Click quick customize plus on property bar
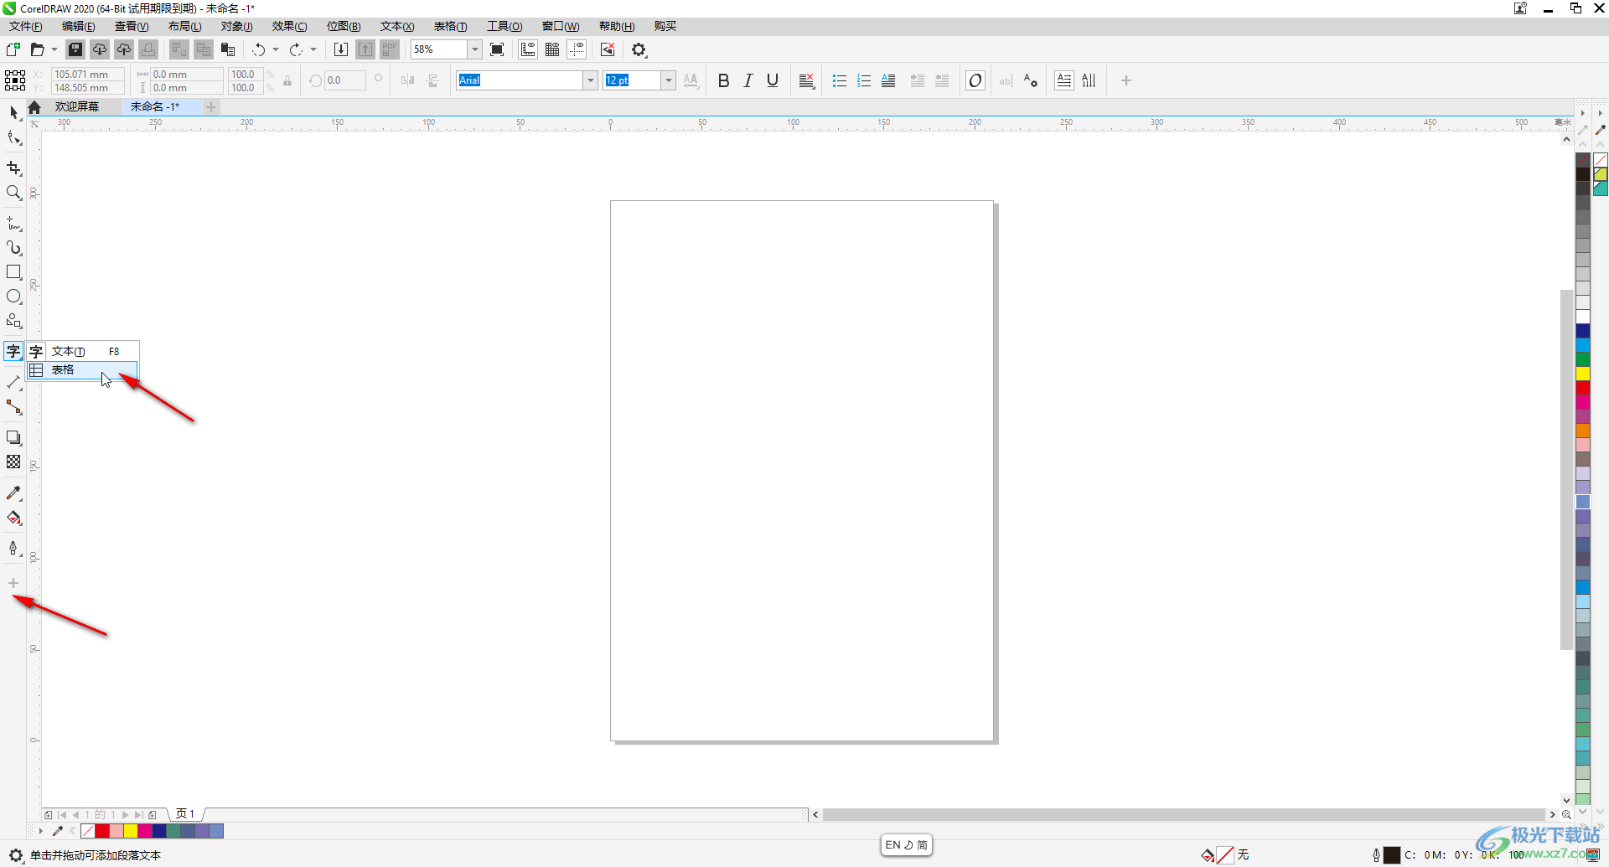The image size is (1609, 867). coord(1126,80)
